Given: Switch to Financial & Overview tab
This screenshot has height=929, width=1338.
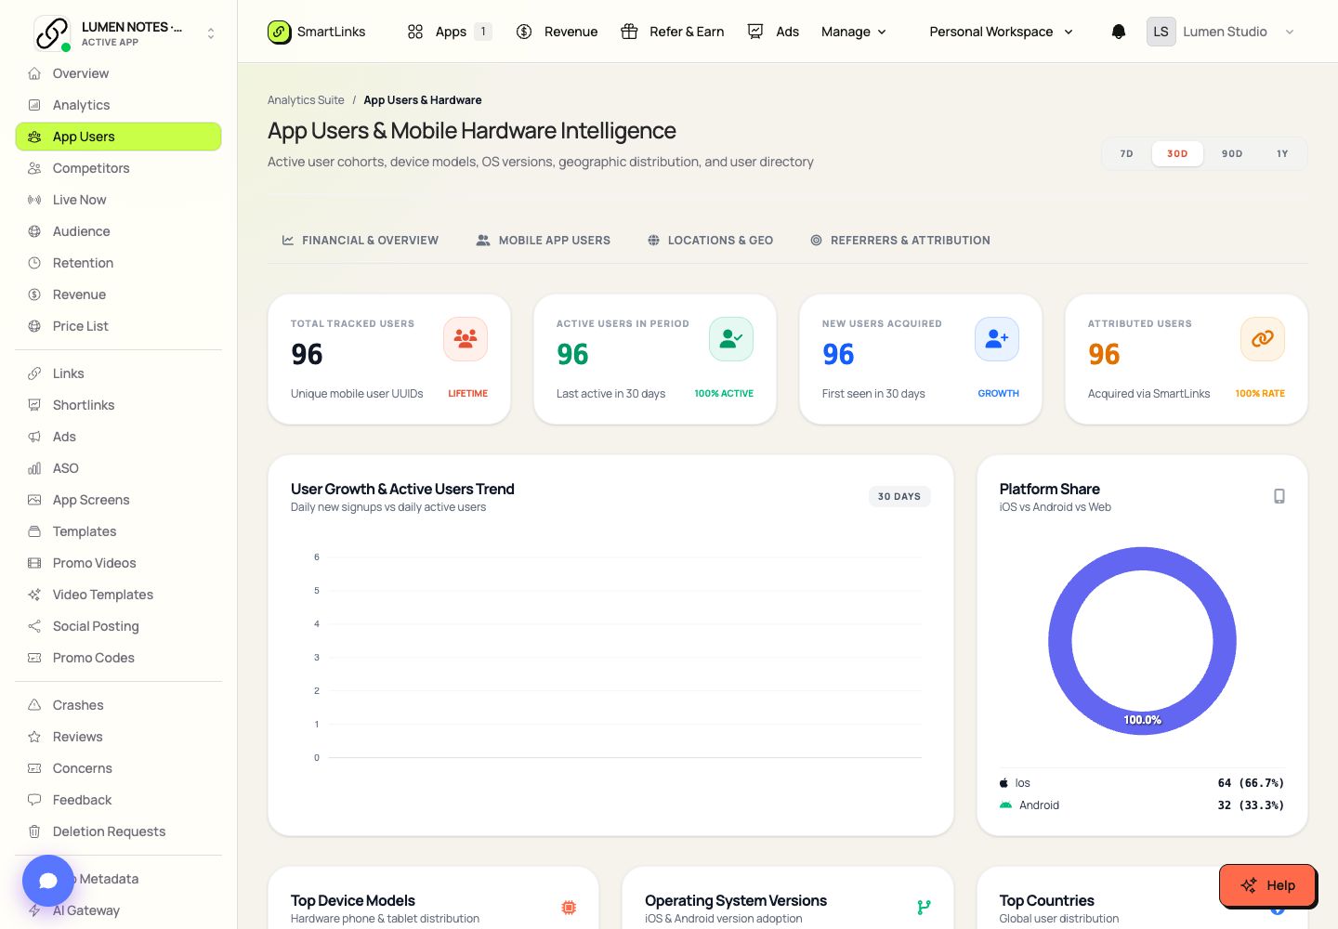Looking at the screenshot, I should click(361, 240).
